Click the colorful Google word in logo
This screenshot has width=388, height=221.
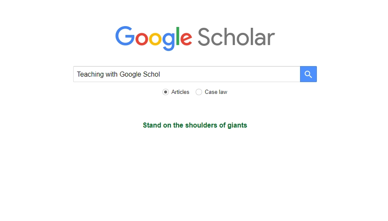(154, 38)
